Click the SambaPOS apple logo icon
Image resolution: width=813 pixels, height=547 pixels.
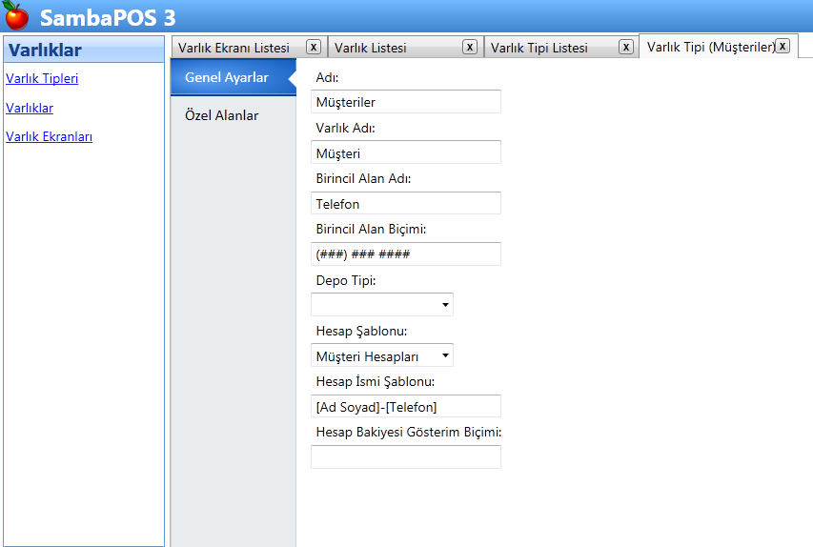pyautogui.click(x=16, y=16)
